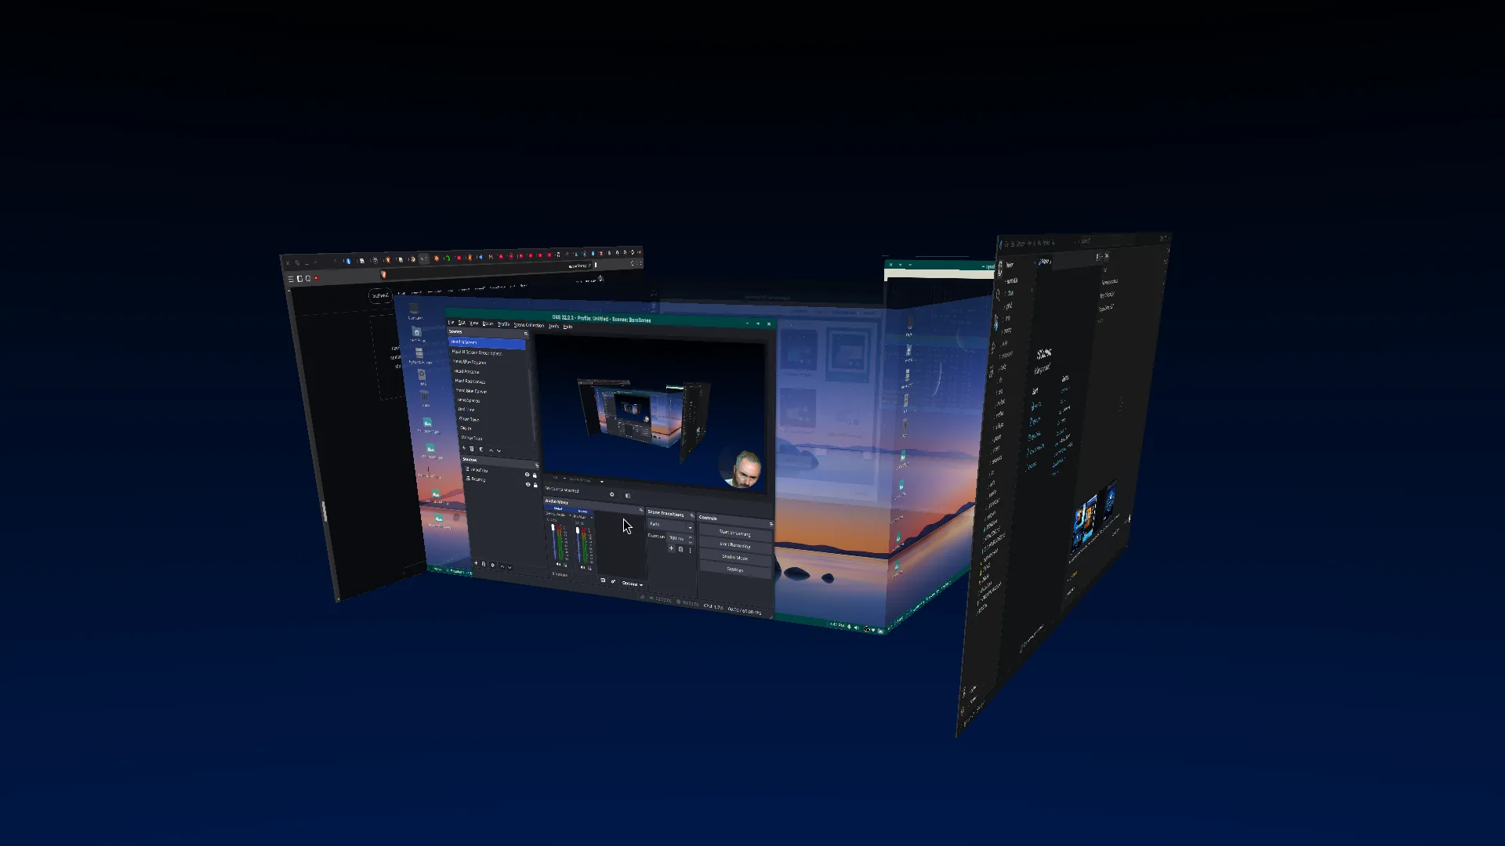Select the highlighted first scene in Scenes list

point(488,343)
